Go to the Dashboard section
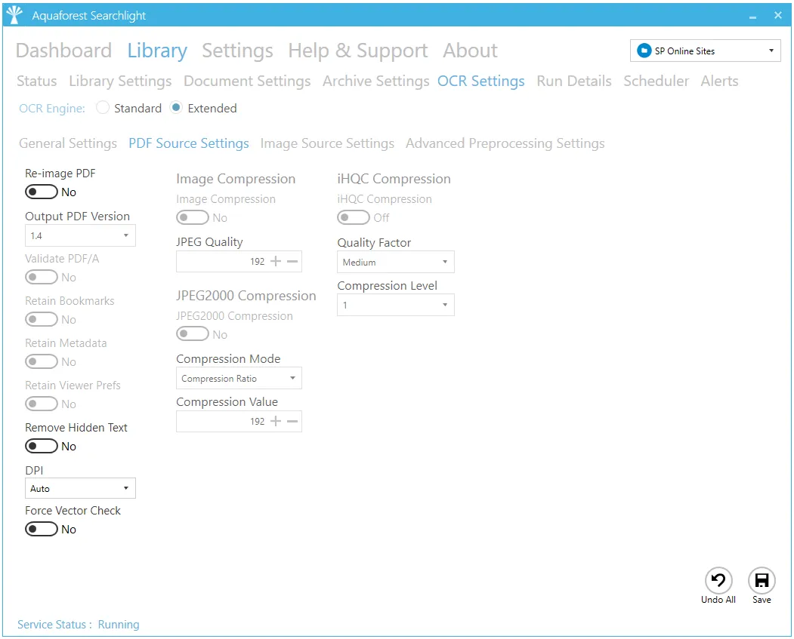The image size is (794, 639). 63,51
